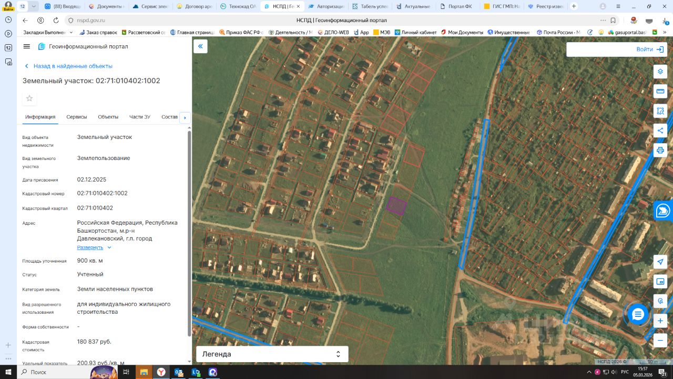Open the Личный кабинет bookmark
Image resolution: width=673 pixels, height=379 pixels.
[415, 32]
